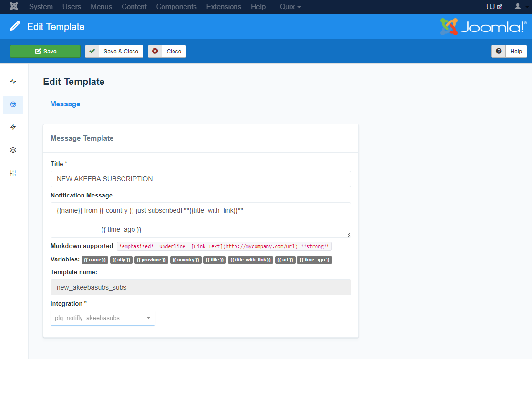Open the user account menu icon

(517, 7)
